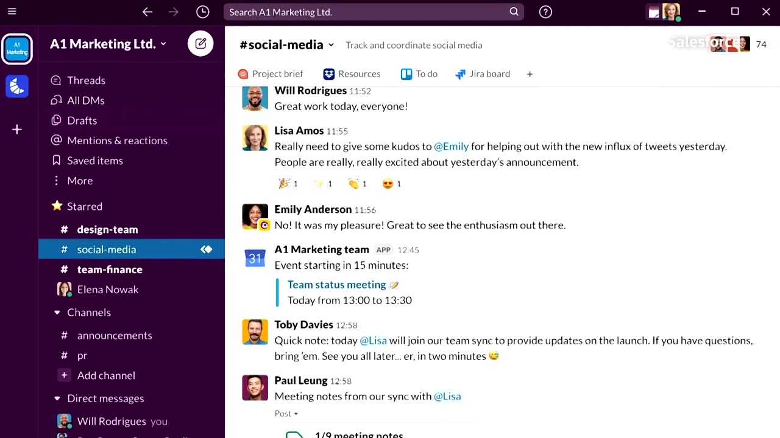Open history clock icon
Image resolution: width=780 pixels, height=438 pixels.
point(203,12)
